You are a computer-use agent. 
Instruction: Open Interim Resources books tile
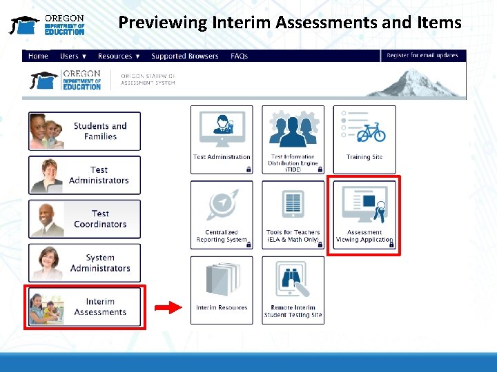coord(222,291)
